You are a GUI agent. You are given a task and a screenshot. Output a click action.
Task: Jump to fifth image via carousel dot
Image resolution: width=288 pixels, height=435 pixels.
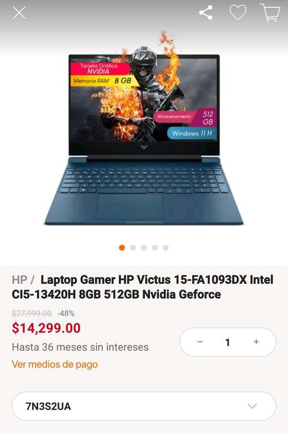(165, 248)
